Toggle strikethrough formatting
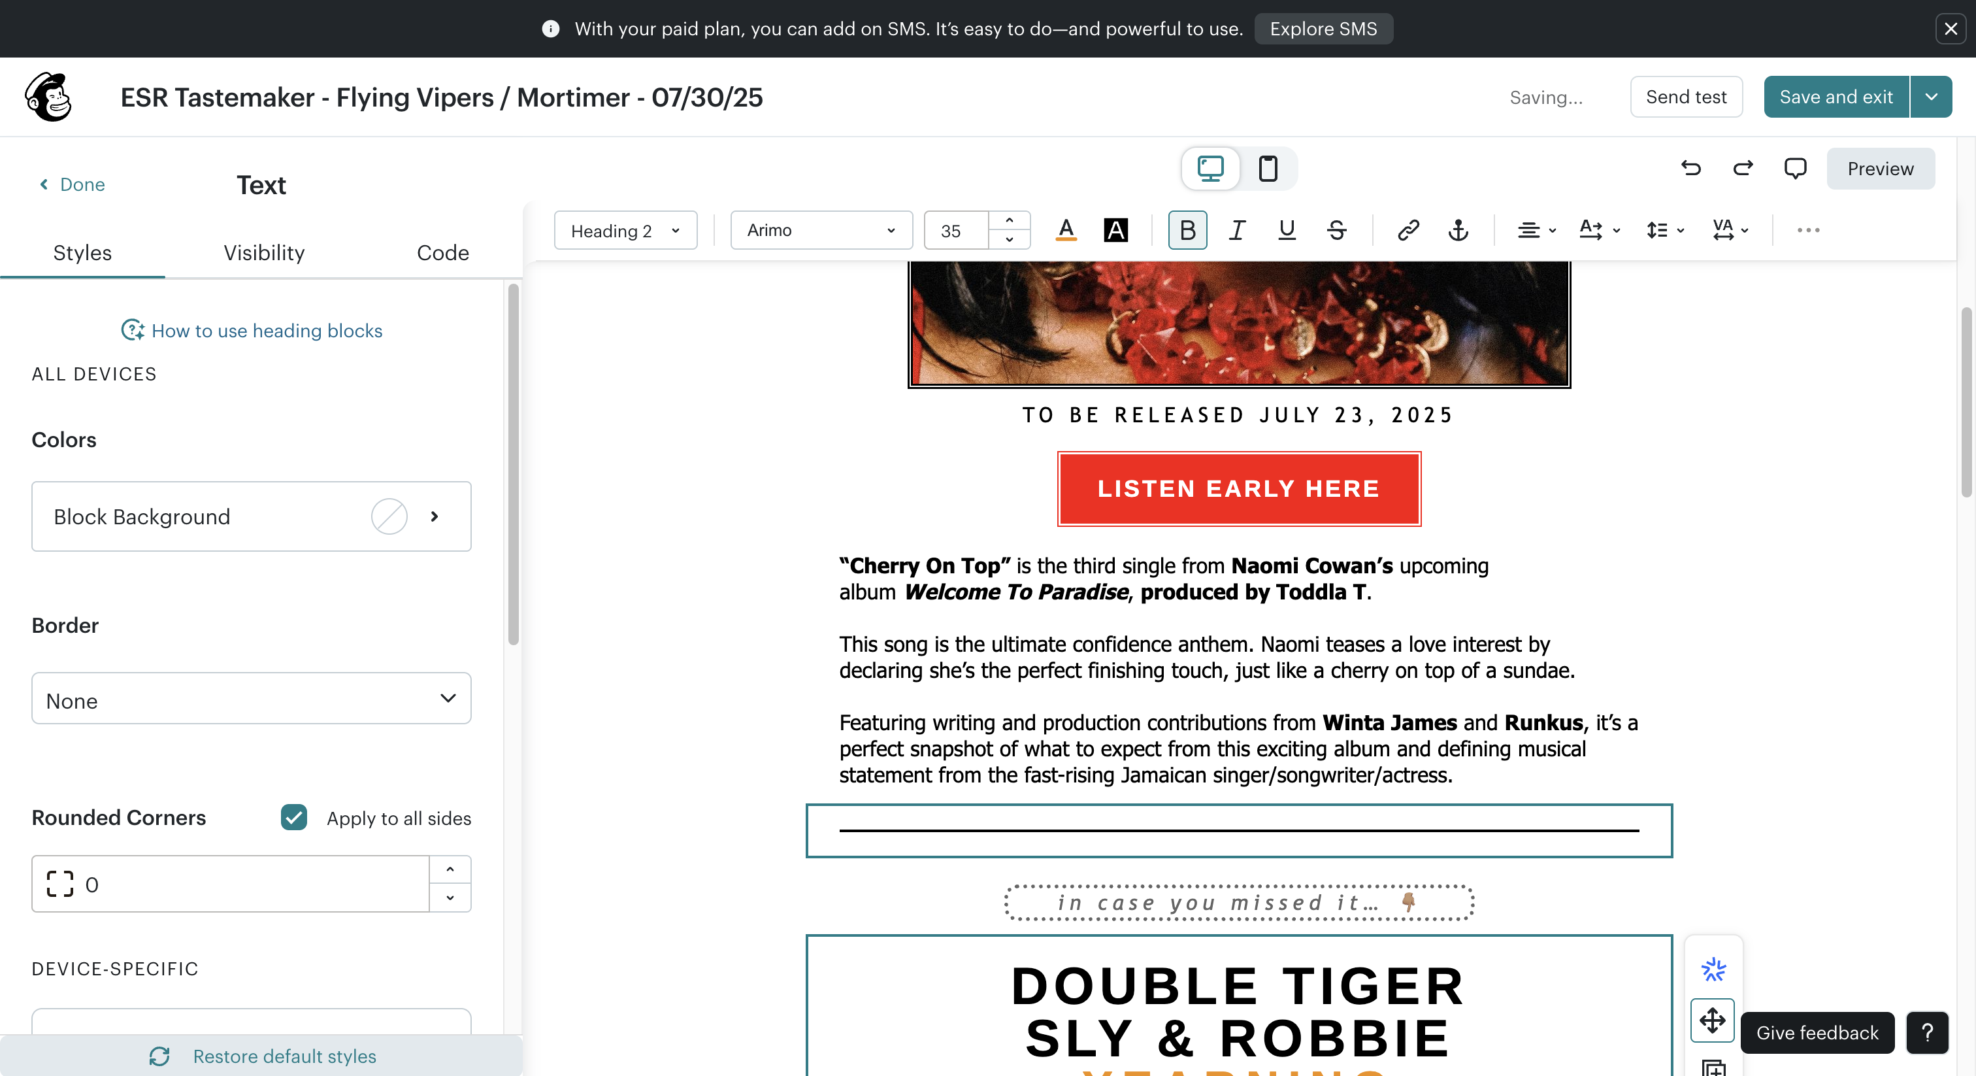Screen dimensions: 1976x1076 pyautogui.click(x=1336, y=229)
